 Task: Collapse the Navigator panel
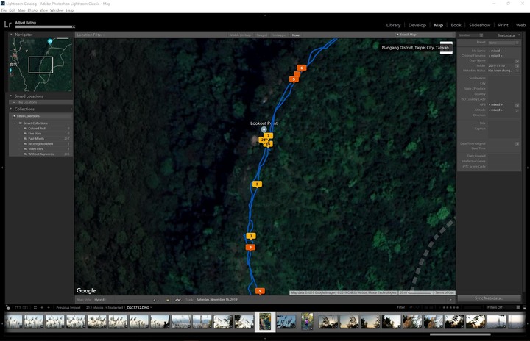click(11, 35)
